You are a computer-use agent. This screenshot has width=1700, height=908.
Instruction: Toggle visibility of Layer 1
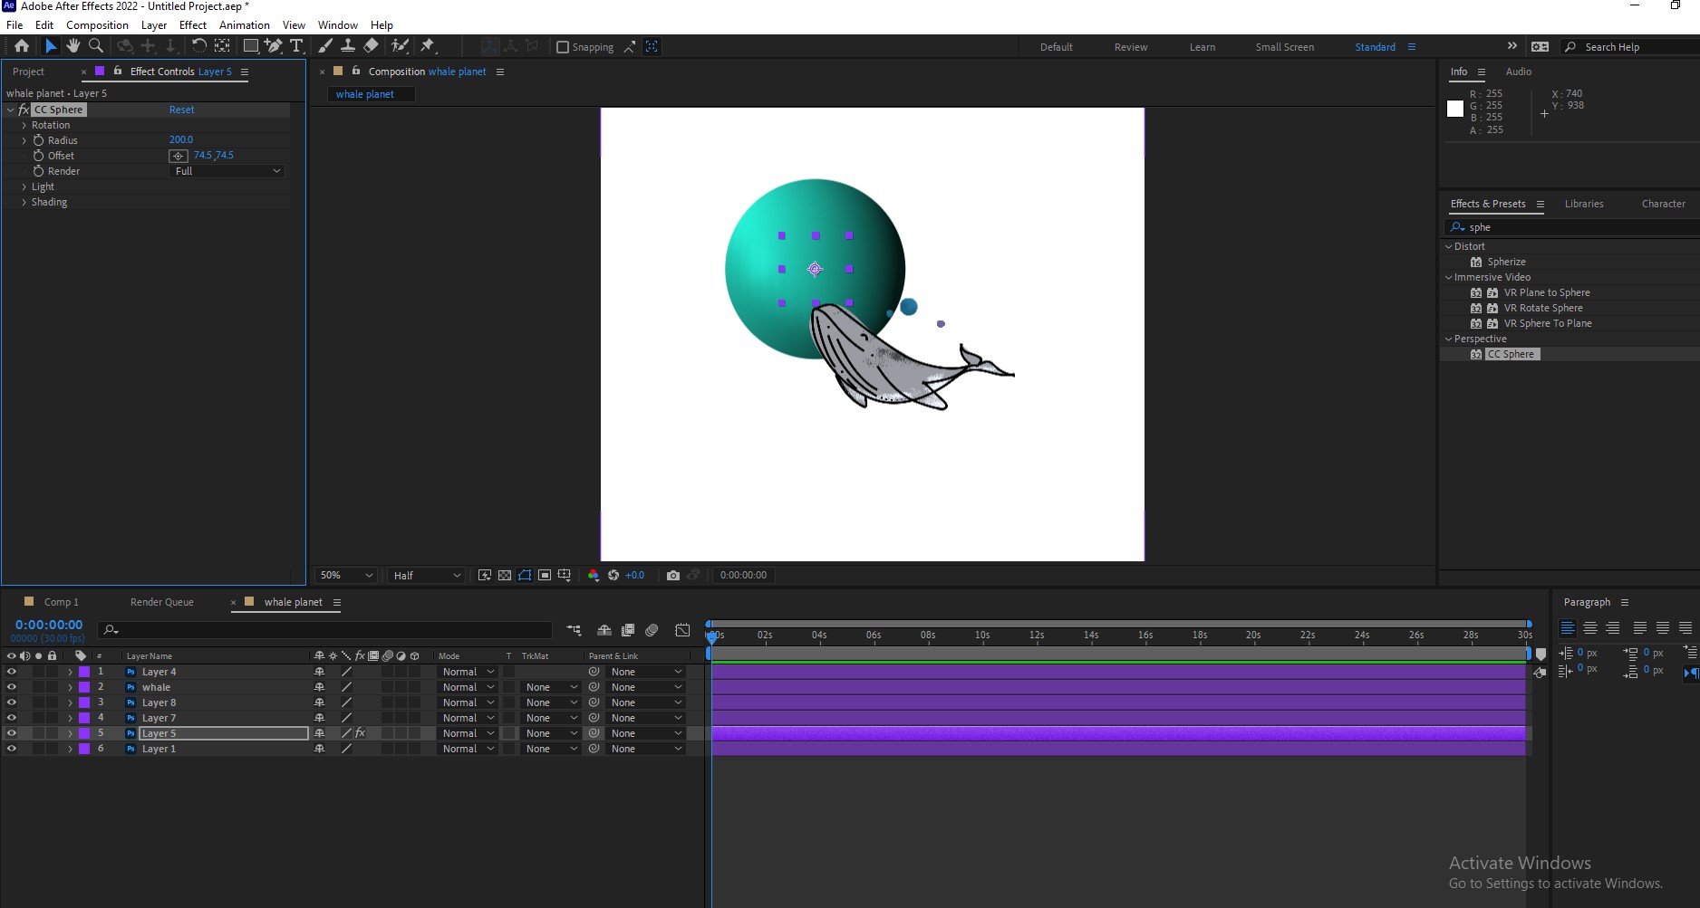coord(12,749)
